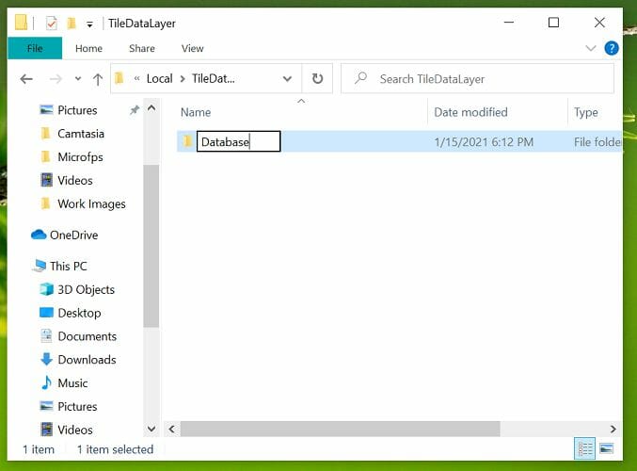Open Customize Quick Access Toolbar dropdown
The image size is (637, 471).
pyautogui.click(x=89, y=24)
